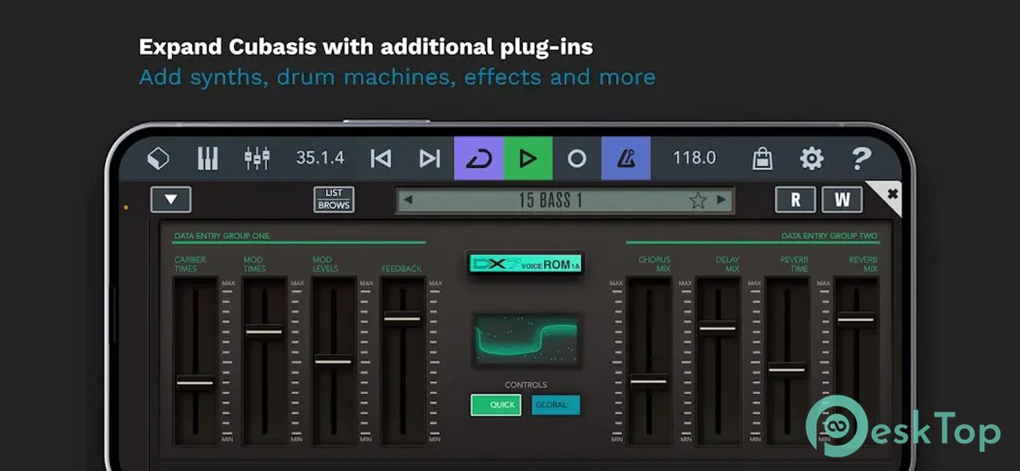This screenshot has height=471, width=1020.
Task: Expand the plug-in dropdown arrow button
Action: point(171,199)
